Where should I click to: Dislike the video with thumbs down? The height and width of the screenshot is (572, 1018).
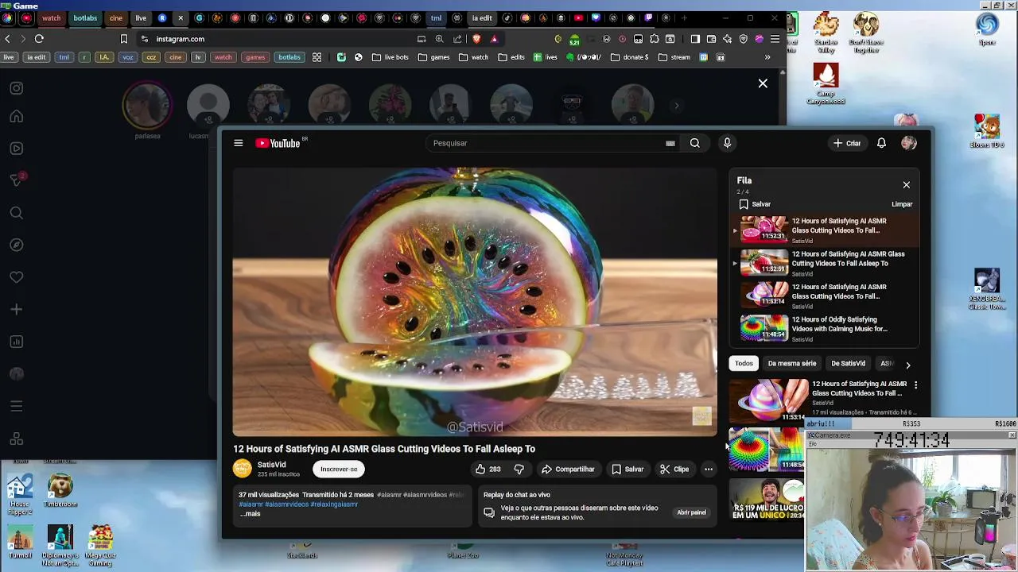pyautogui.click(x=519, y=469)
